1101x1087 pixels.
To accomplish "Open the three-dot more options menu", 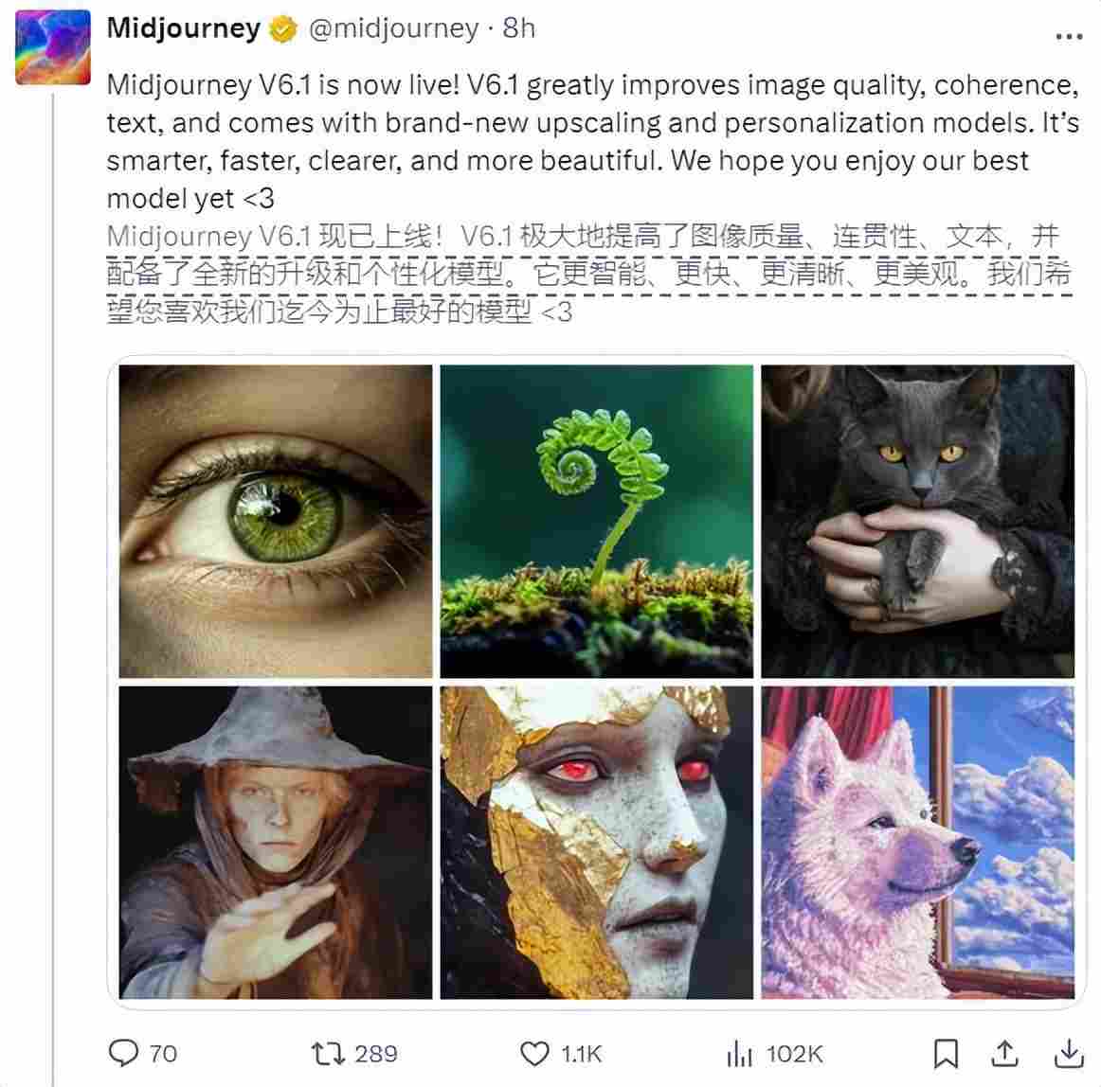I will click(x=1069, y=36).
